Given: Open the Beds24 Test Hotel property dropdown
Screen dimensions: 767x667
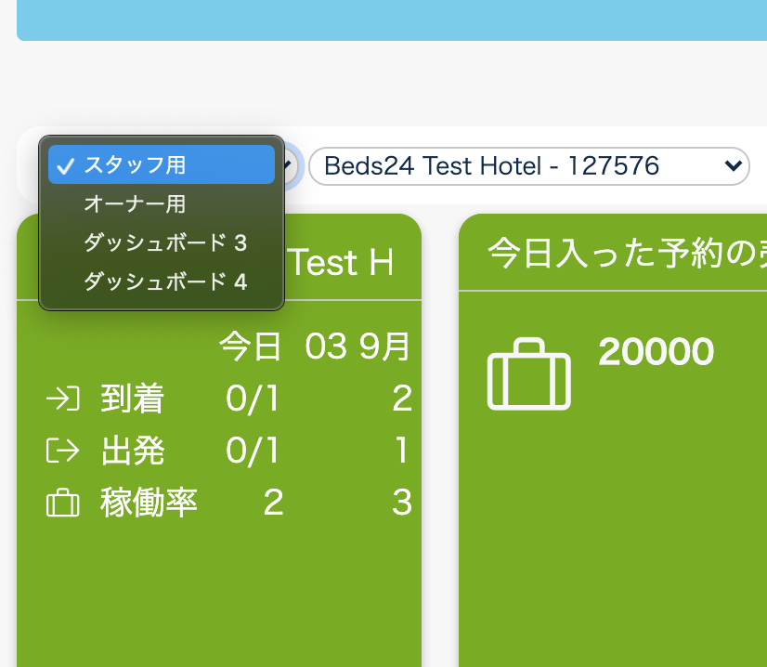Looking at the screenshot, I should pos(528,167).
